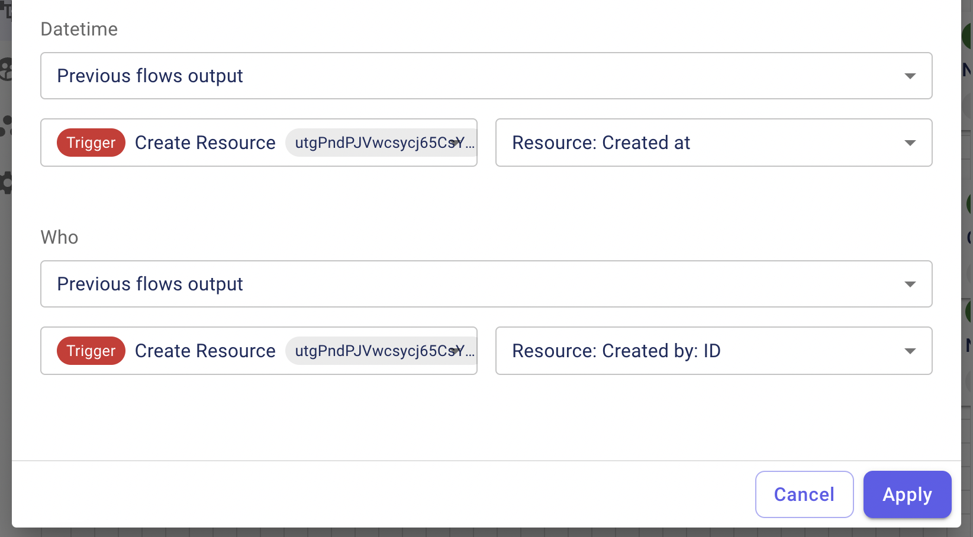This screenshot has height=537, width=973.
Task: Click the three-dots nodes icon in left sidebar
Action: click(x=6, y=126)
